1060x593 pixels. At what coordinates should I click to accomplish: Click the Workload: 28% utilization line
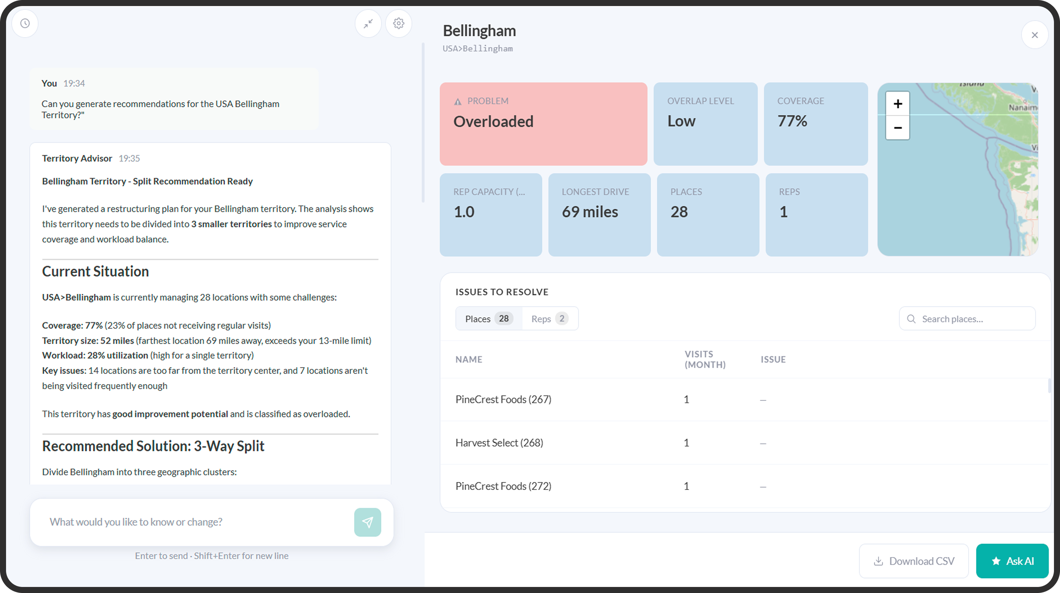click(x=148, y=355)
